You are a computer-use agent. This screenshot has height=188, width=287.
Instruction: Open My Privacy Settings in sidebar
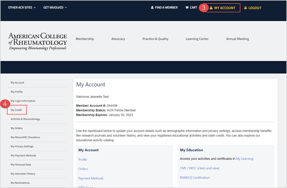coord(22,146)
